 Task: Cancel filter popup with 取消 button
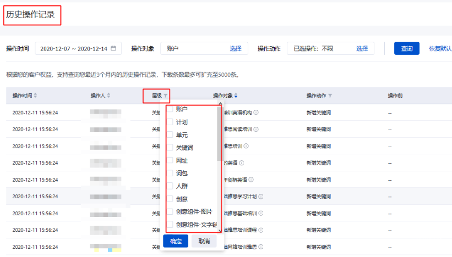pos(204,241)
